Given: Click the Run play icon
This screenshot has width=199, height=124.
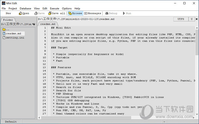Looking at the screenshot, I should [x=124, y=13].
